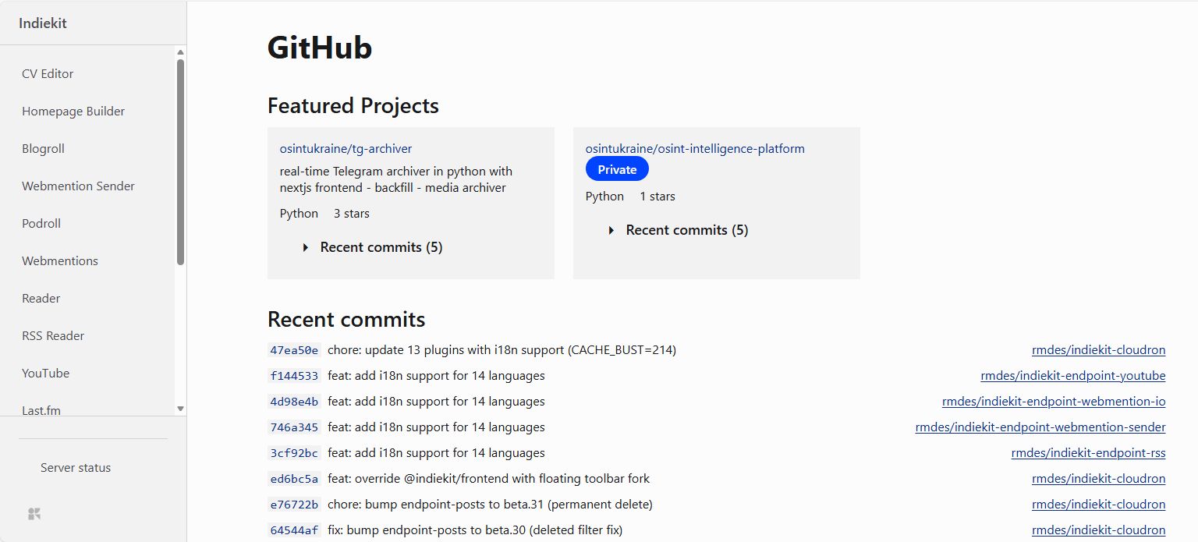The image size is (1198, 542).
Task: Open rmdes/indiekit-endpoint-webmention-sender repository link
Action: pyautogui.click(x=1040, y=427)
